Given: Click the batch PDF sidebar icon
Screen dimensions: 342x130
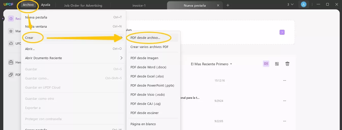Looking at the screenshot, I should point(11,75).
